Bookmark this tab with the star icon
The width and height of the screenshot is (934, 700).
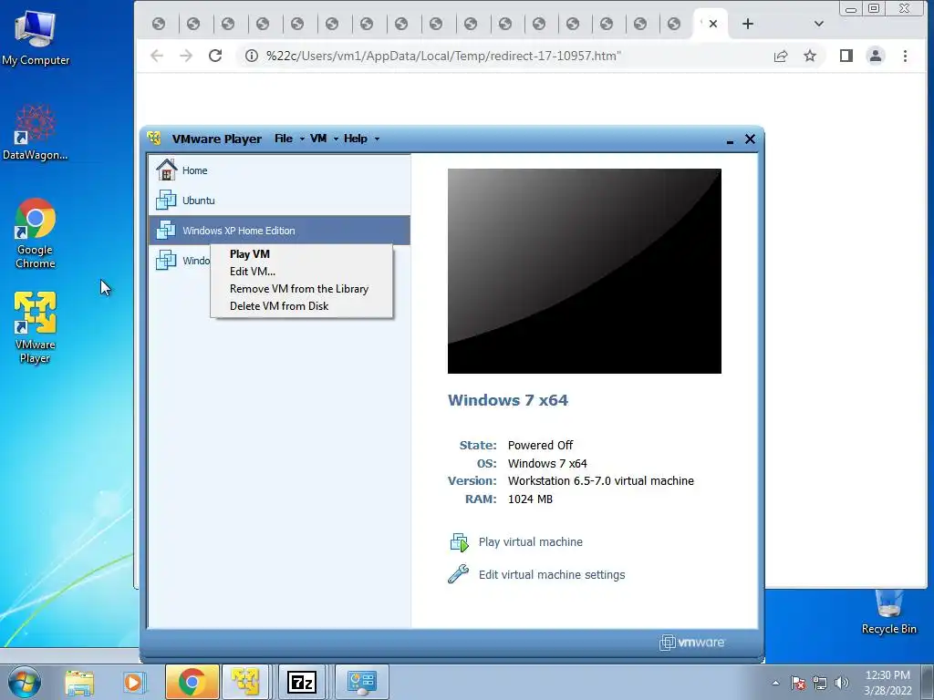point(810,56)
